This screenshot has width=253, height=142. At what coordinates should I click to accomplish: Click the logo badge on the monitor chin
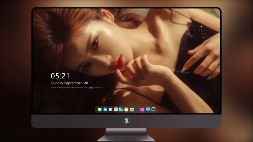coord(126,121)
